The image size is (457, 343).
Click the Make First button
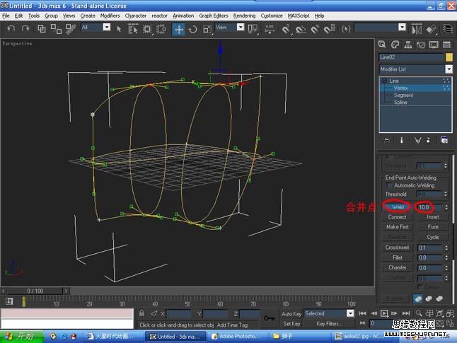click(398, 227)
